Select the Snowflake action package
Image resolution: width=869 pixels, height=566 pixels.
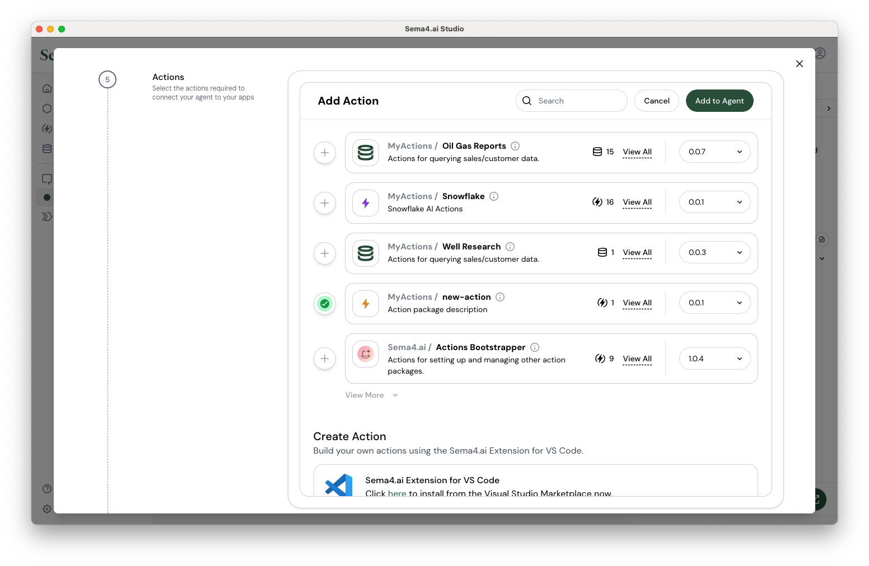click(325, 203)
